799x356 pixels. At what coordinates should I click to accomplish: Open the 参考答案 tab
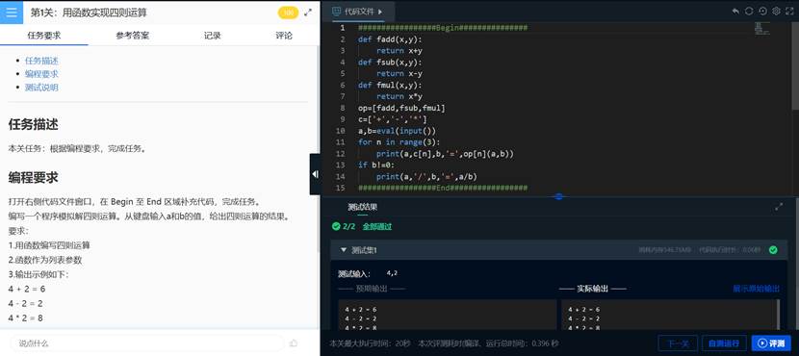(x=133, y=36)
